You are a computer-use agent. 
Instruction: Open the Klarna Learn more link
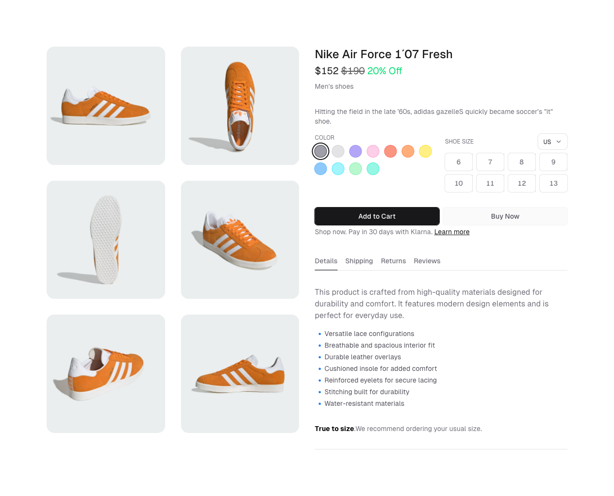pyautogui.click(x=451, y=232)
